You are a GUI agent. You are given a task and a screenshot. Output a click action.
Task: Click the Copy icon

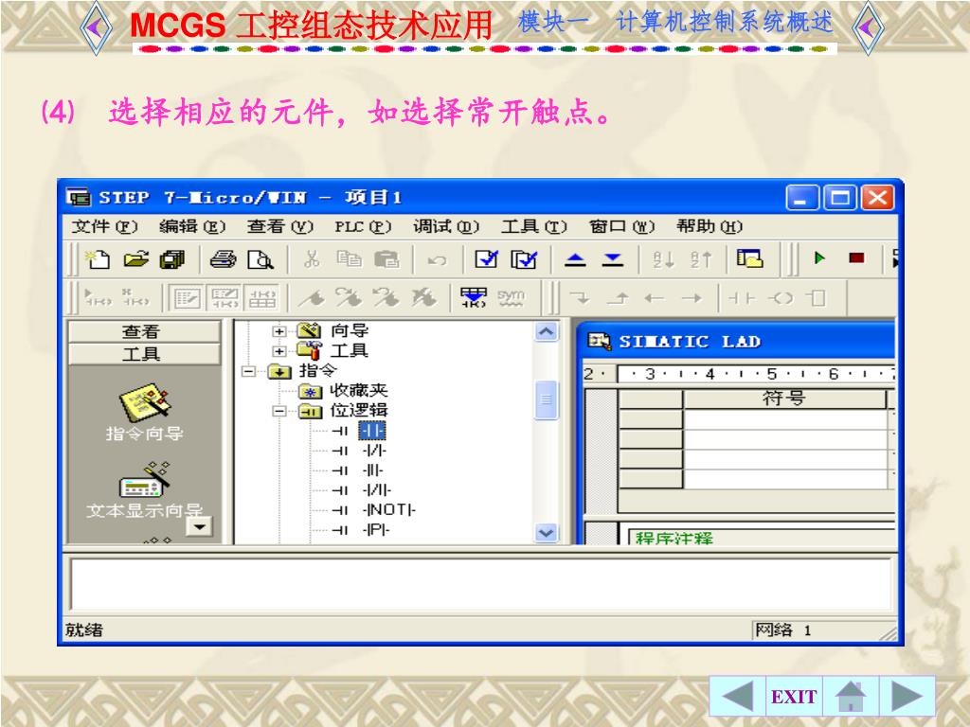(x=350, y=258)
